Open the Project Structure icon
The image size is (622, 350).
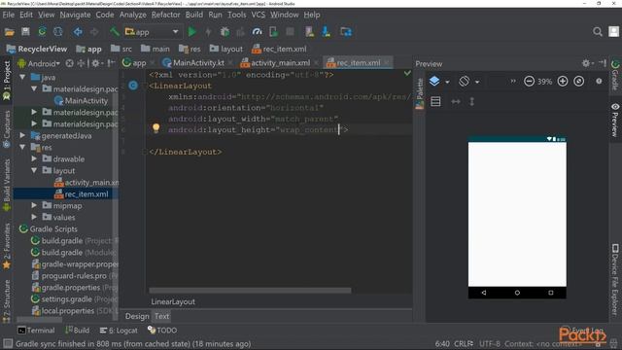click(346, 32)
